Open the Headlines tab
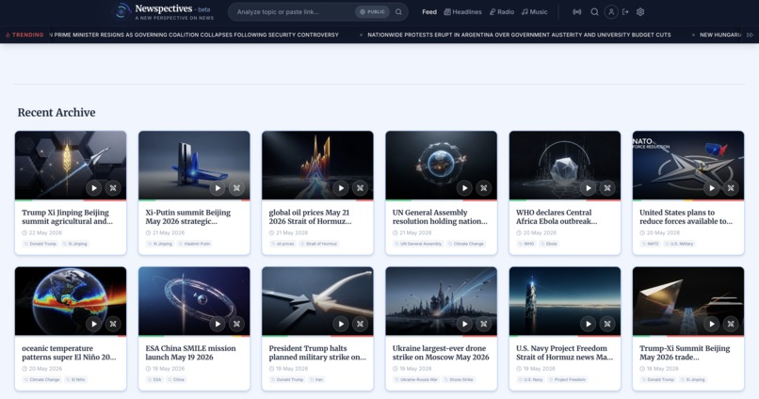Viewport: 759px width, 399px height. pos(462,12)
